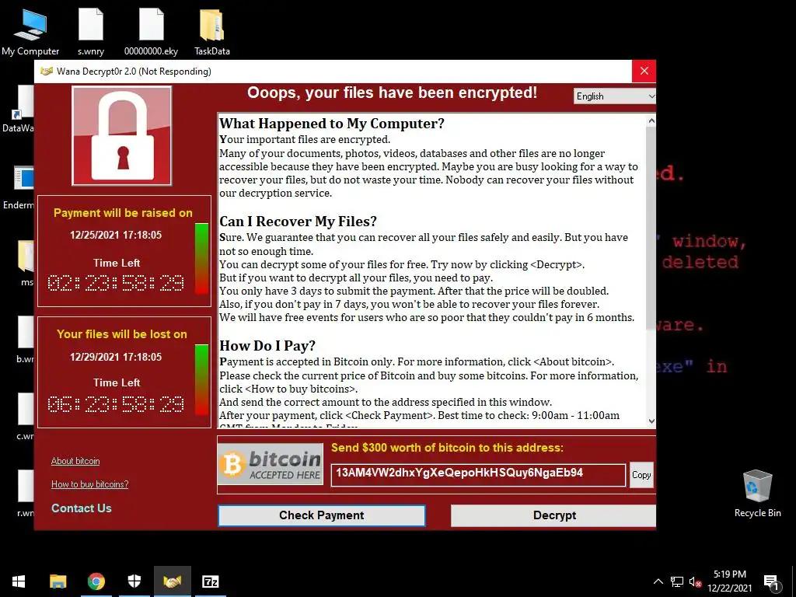The width and height of the screenshot is (796, 597).
Task: Click the 06:23:58:29 countdown timer
Action: tap(116, 404)
